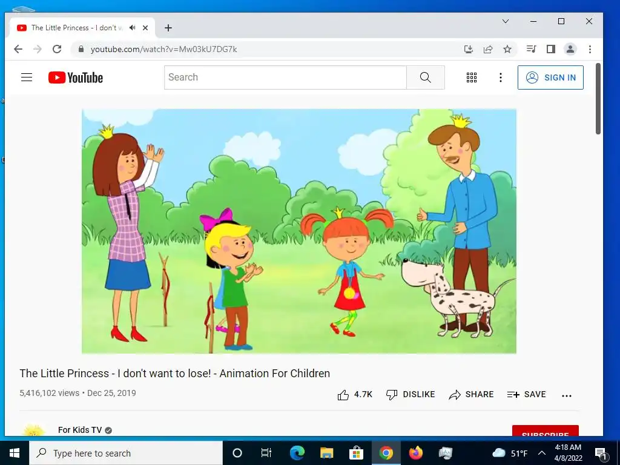Click the video player to pause
620x465 pixels.
299,231
